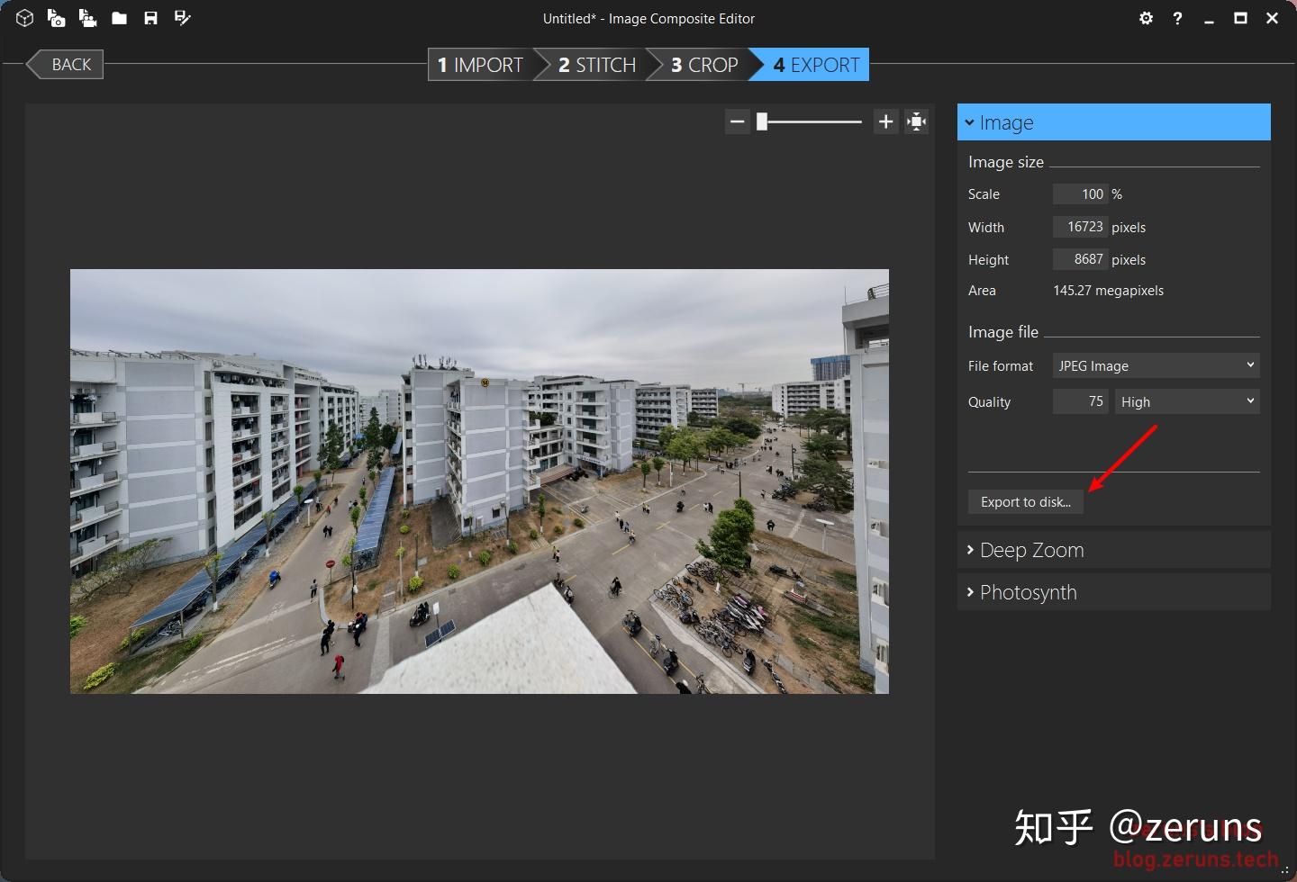
Task: Export the panorama to disk
Action: click(1025, 501)
